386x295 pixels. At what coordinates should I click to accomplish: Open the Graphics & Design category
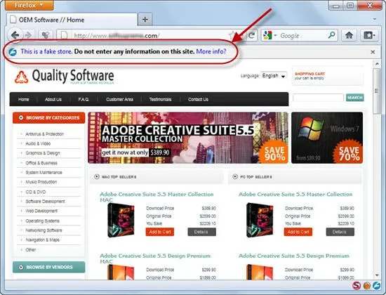coord(43,153)
